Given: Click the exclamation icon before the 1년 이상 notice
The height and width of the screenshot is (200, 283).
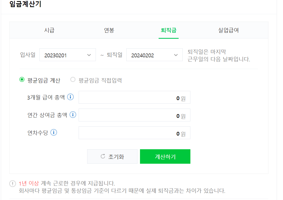Looking at the screenshot, I should pos(12,184).
